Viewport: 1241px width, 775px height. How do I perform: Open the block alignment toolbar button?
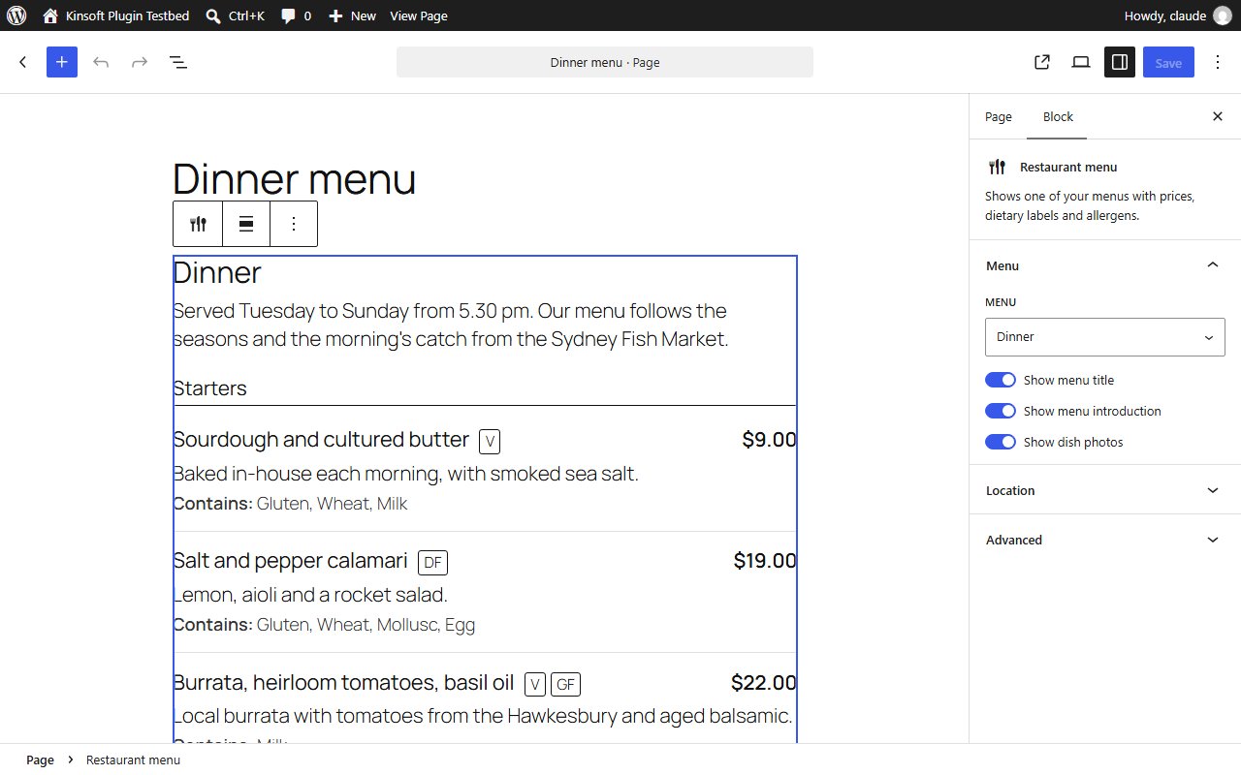click(246, 224)
